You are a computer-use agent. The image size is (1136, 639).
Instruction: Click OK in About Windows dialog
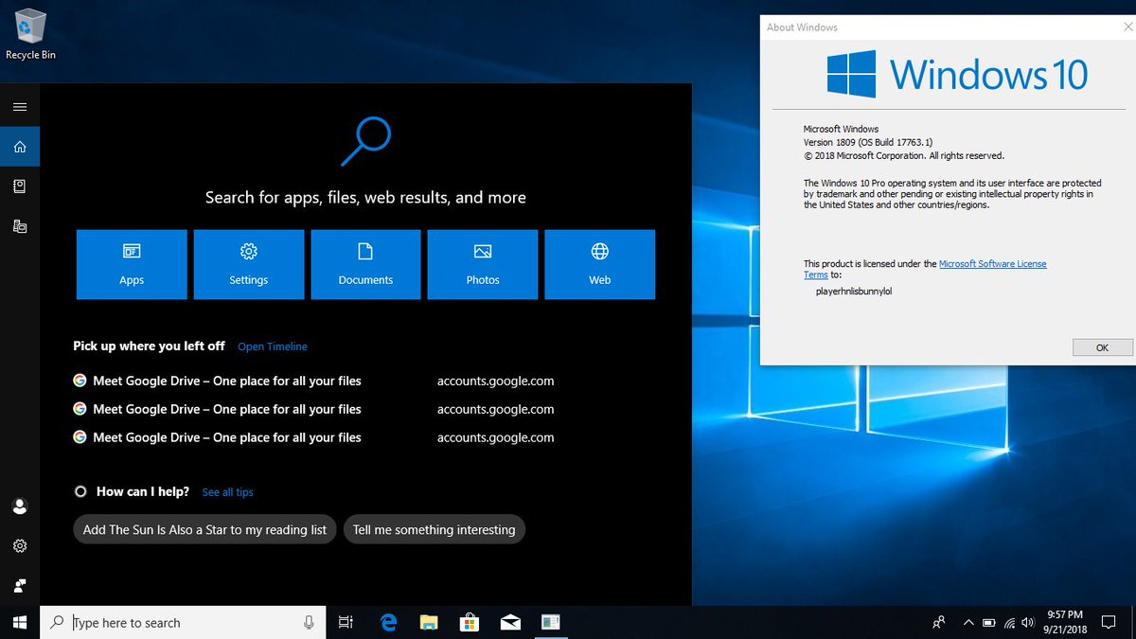point(1102,347)
